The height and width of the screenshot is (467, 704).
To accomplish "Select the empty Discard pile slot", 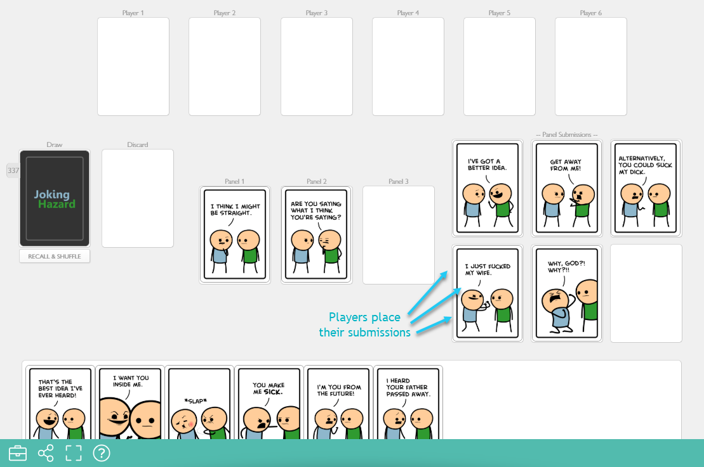I will pos(137,198).
